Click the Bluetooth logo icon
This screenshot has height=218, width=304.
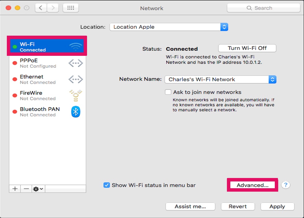pos(76,112)
